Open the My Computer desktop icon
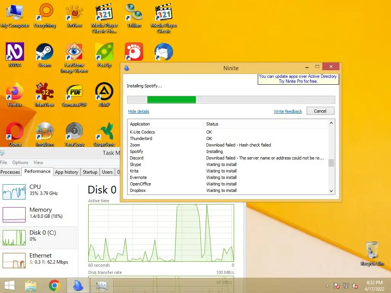This screenshot has height=293, width=391. pos(15,16)
